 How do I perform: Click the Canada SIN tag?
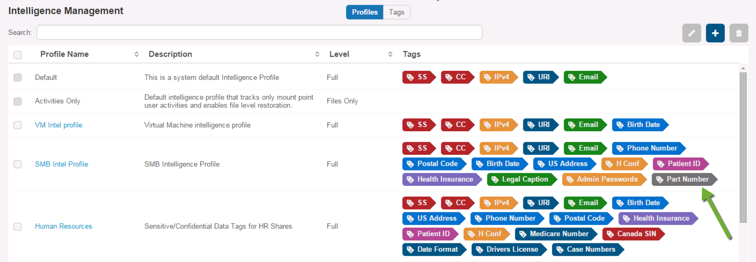[x=633, y=234]
